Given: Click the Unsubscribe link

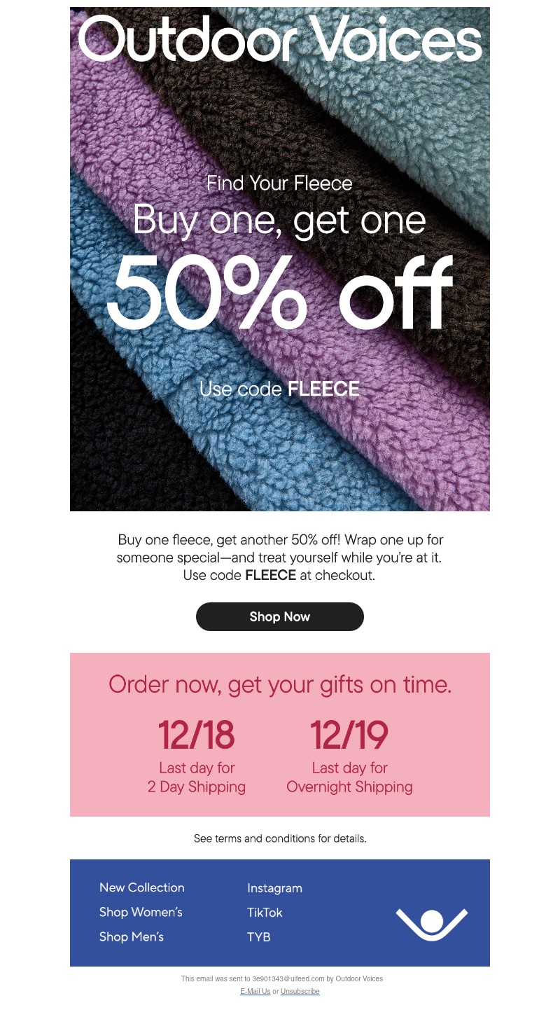Looking at the screenshot, I should pos(300,991).
